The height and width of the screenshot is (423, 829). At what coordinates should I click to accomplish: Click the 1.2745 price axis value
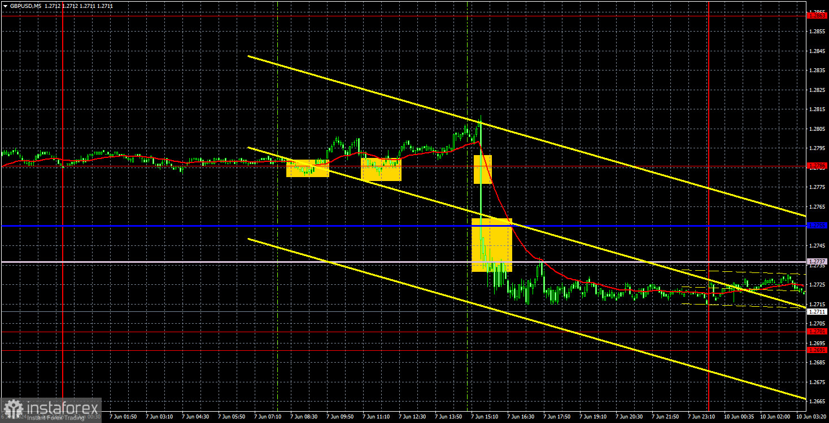tap(817, 246)
